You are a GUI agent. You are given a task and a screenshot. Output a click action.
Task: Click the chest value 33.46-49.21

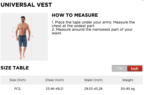(x=55, y=89)
